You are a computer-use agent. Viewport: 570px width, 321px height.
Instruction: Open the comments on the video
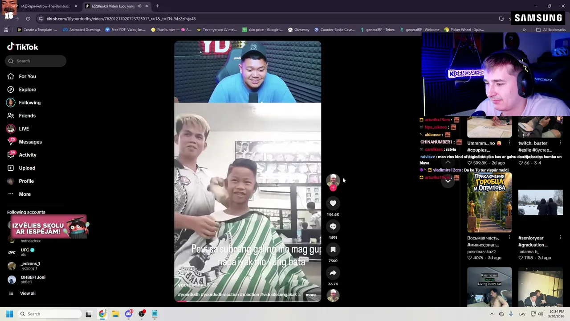tap(333, 226)
